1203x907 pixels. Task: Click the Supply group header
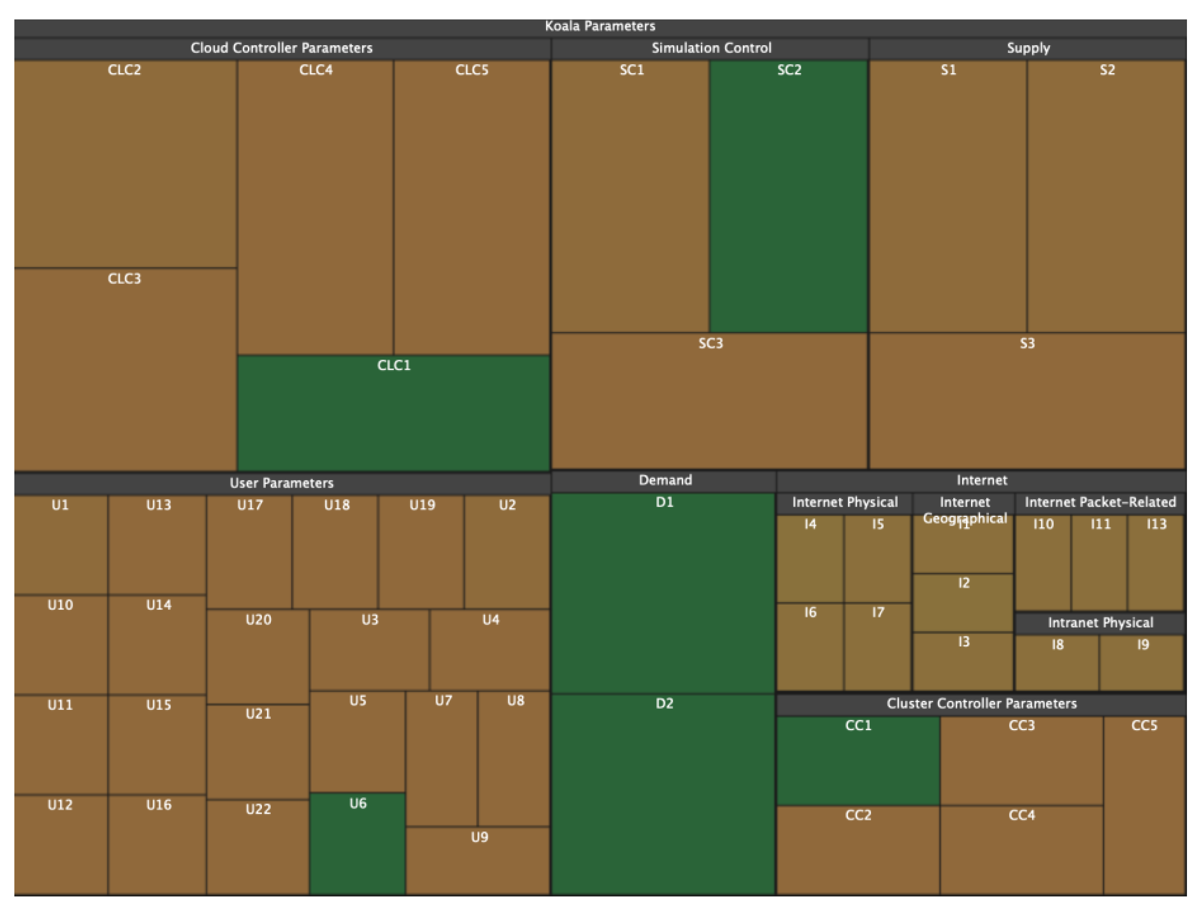1027,48
